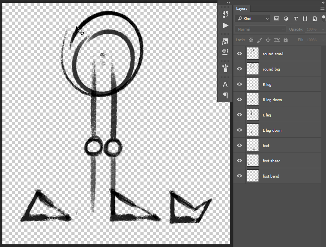Image resolution: width=326 pixels, height=247 pixels.
Task: Open the Styles panel fx icon
Action: pyautogui.click(x=225, y=42)
